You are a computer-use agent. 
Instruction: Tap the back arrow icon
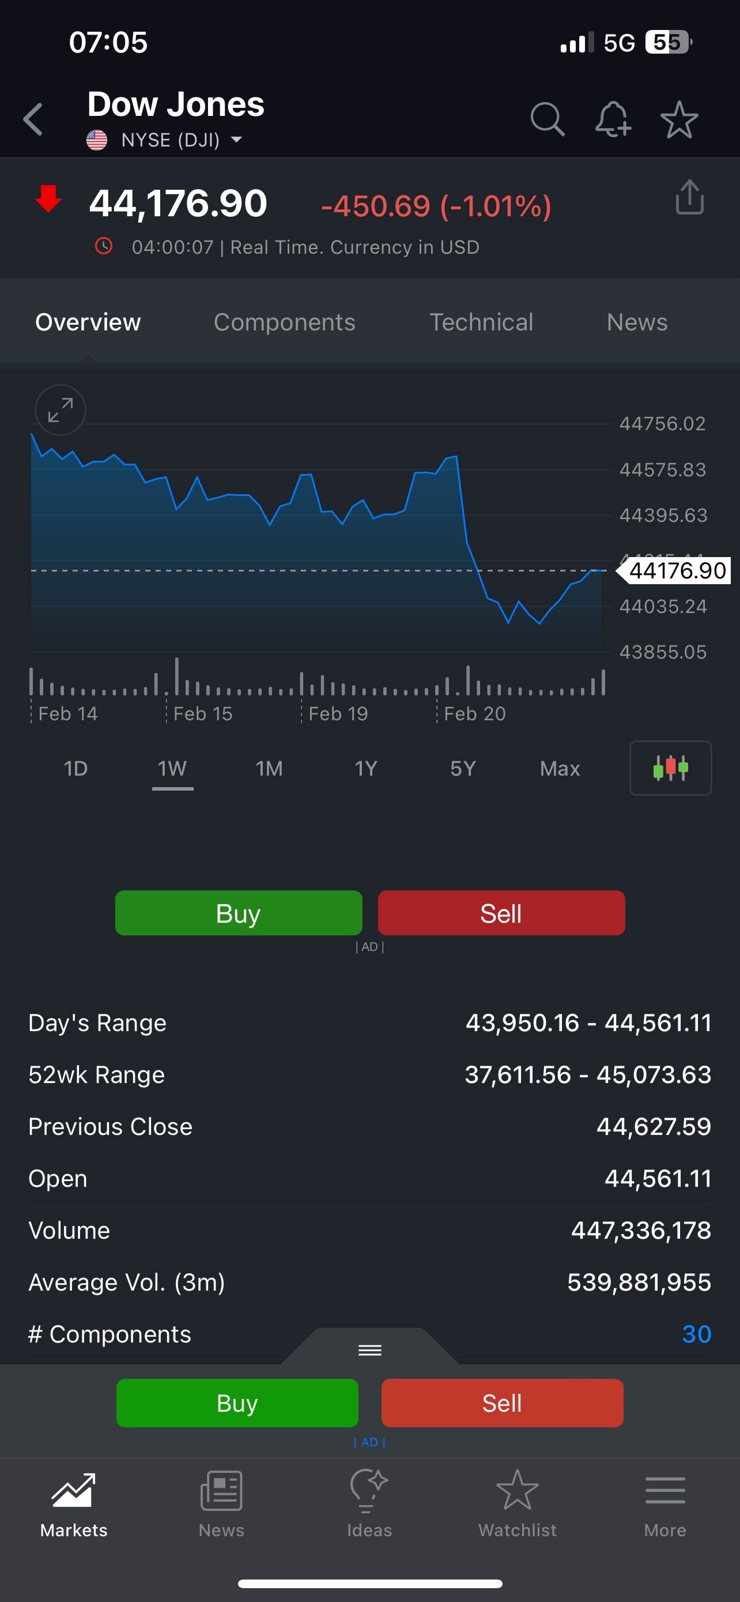[33, 119]
